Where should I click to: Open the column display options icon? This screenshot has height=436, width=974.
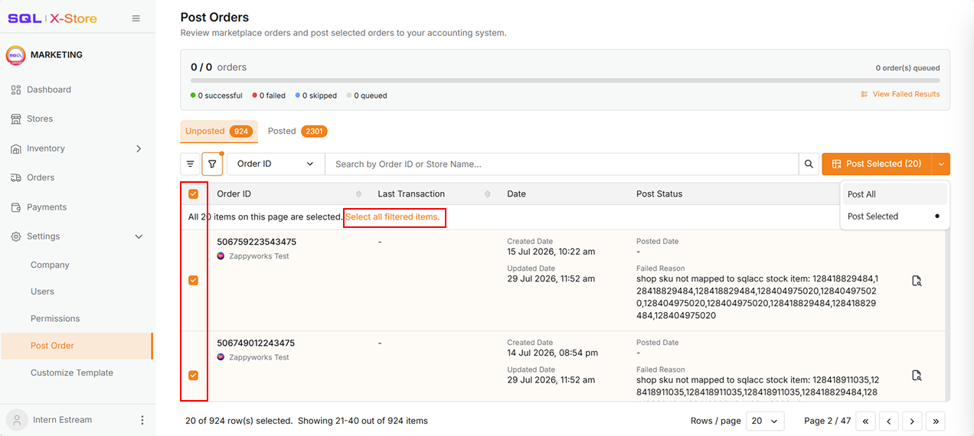tap(191, 164)
